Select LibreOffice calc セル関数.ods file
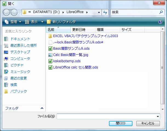The height and width of the screenshot is (131, 167). tap(76, 67)
